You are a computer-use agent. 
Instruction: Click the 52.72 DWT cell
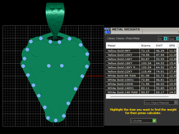(161, 76)
